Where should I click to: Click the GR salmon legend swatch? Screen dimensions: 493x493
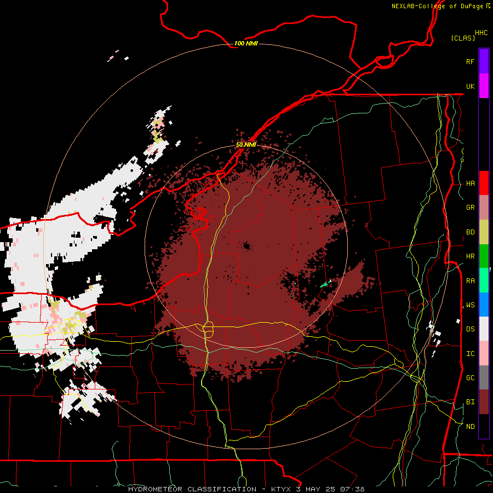coord(484,208)
